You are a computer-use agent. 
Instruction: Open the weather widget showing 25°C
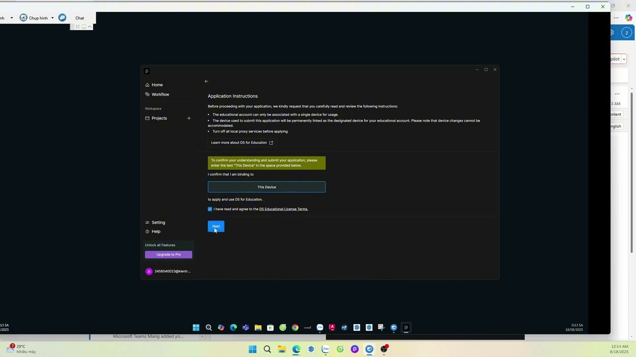(21, 349)
